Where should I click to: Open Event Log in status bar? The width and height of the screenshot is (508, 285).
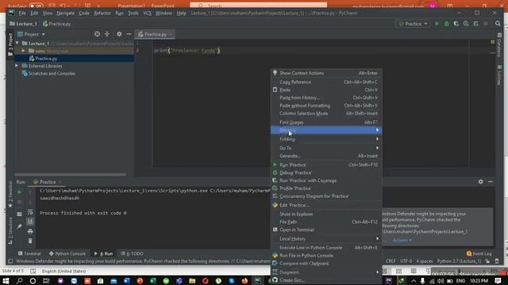pyautogui.click(x=479, y=253)
